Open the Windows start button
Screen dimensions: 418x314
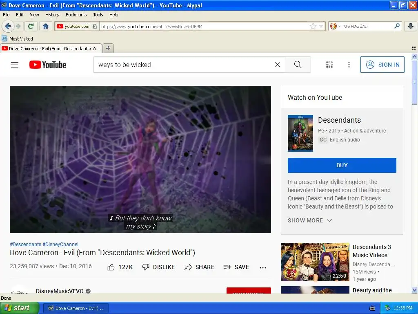coord(19,308)
